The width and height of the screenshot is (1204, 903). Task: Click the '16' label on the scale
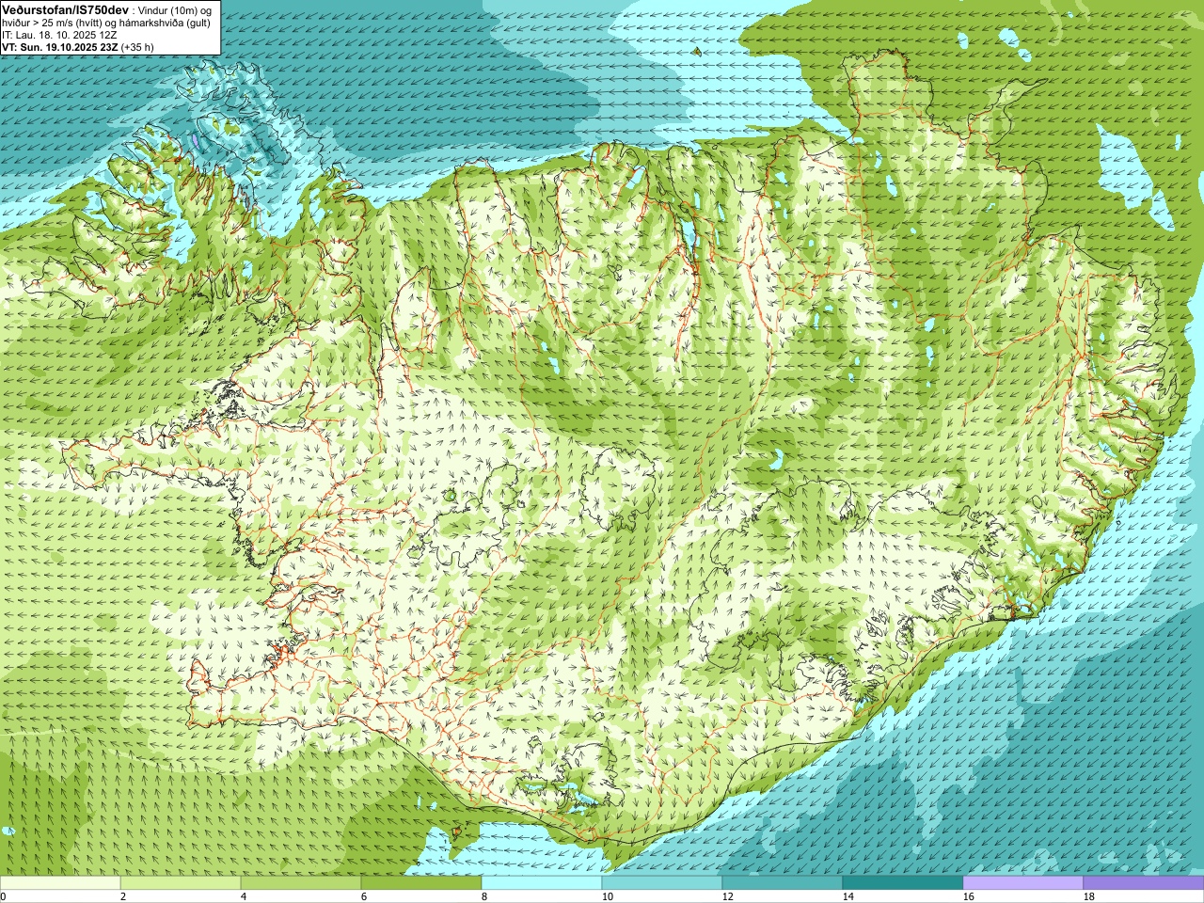click(968, 896)
